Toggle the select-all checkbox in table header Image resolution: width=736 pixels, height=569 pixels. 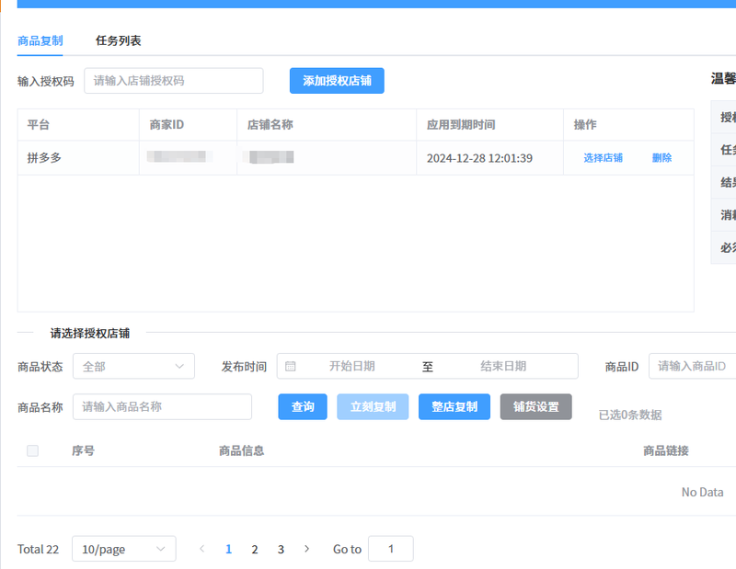(33, 450)
